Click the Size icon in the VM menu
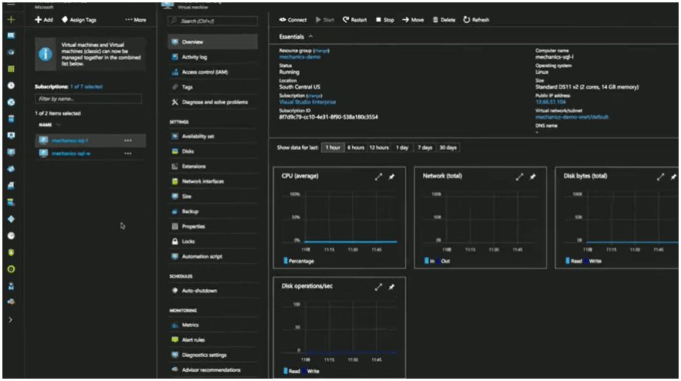Viewport: 681px width, 381px height. [175, 196]
